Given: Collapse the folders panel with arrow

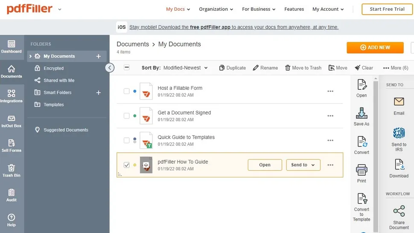Looking at the screenshot, I should pyautogui.click(x=110, y=68).
